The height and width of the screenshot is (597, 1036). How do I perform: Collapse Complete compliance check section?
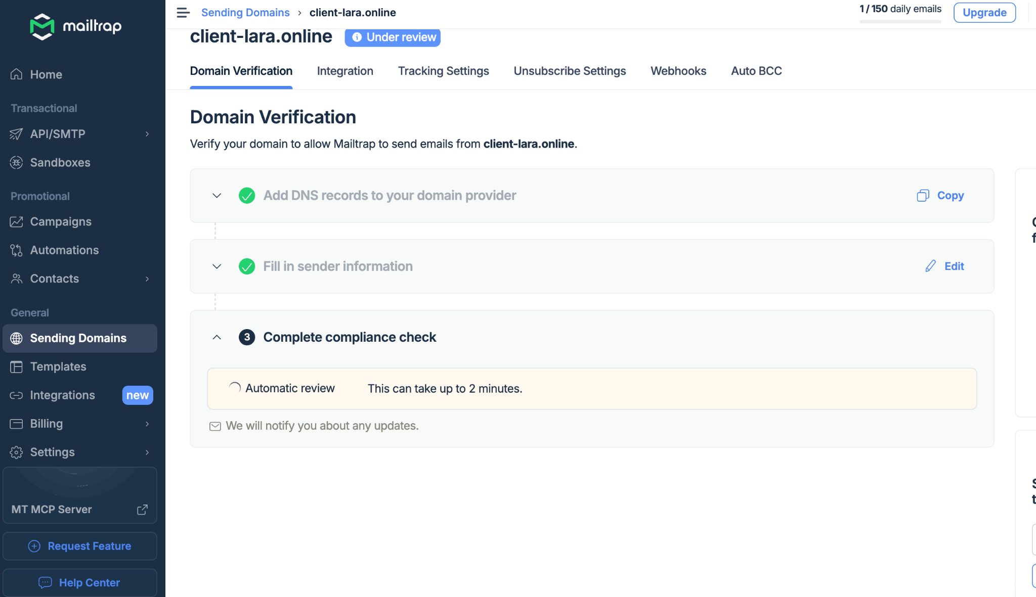pos(217,337)
